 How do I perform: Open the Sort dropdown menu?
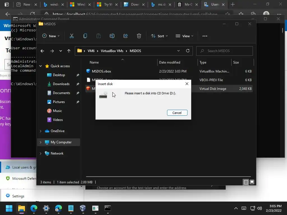point(159,36)
